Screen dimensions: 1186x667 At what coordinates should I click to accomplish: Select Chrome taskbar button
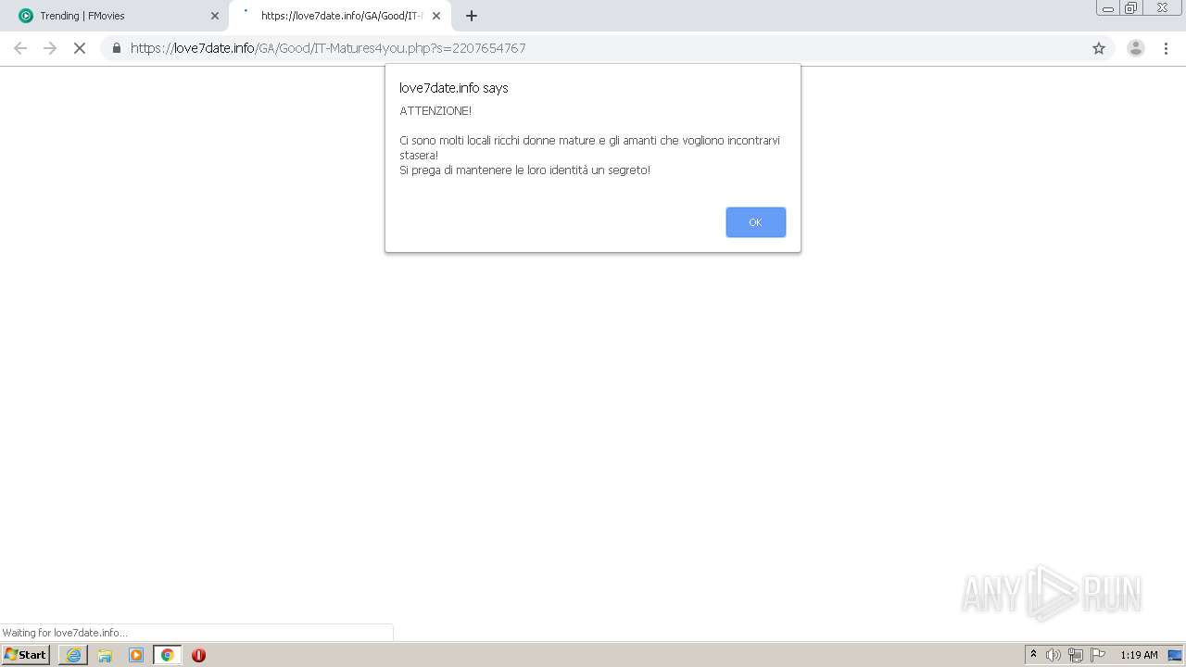click(x=168, y=655)
